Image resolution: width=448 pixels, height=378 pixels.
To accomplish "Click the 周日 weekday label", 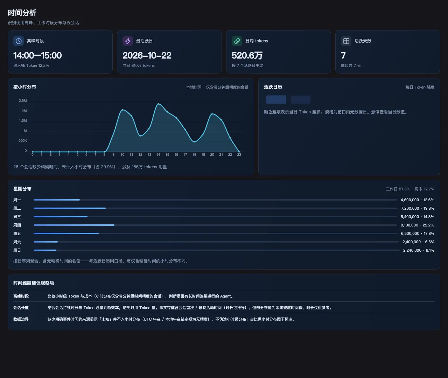I will coord(17,250).
